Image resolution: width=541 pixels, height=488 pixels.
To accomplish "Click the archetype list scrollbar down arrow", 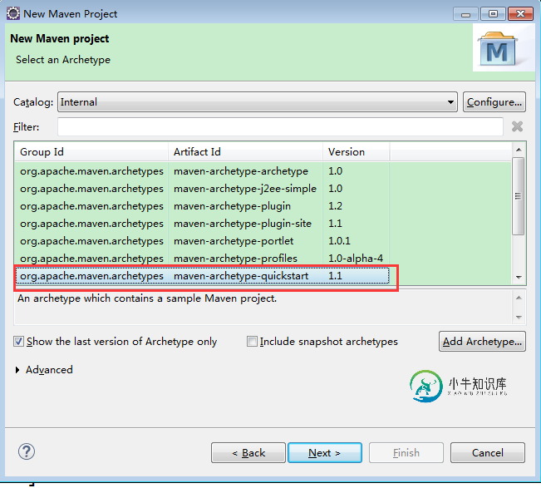I will (519, 277).
